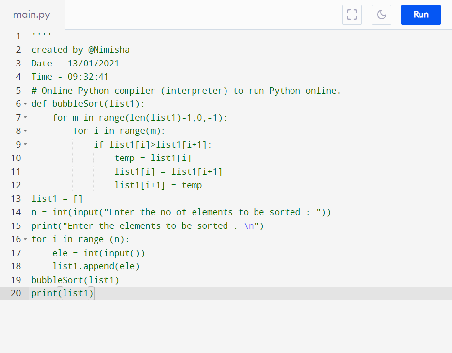The height and width of the screenshot is (353, 452).
Task: Place cursor in 'temp = list1[i]' line
Action: pyautogui.click(x=153, y=158)
